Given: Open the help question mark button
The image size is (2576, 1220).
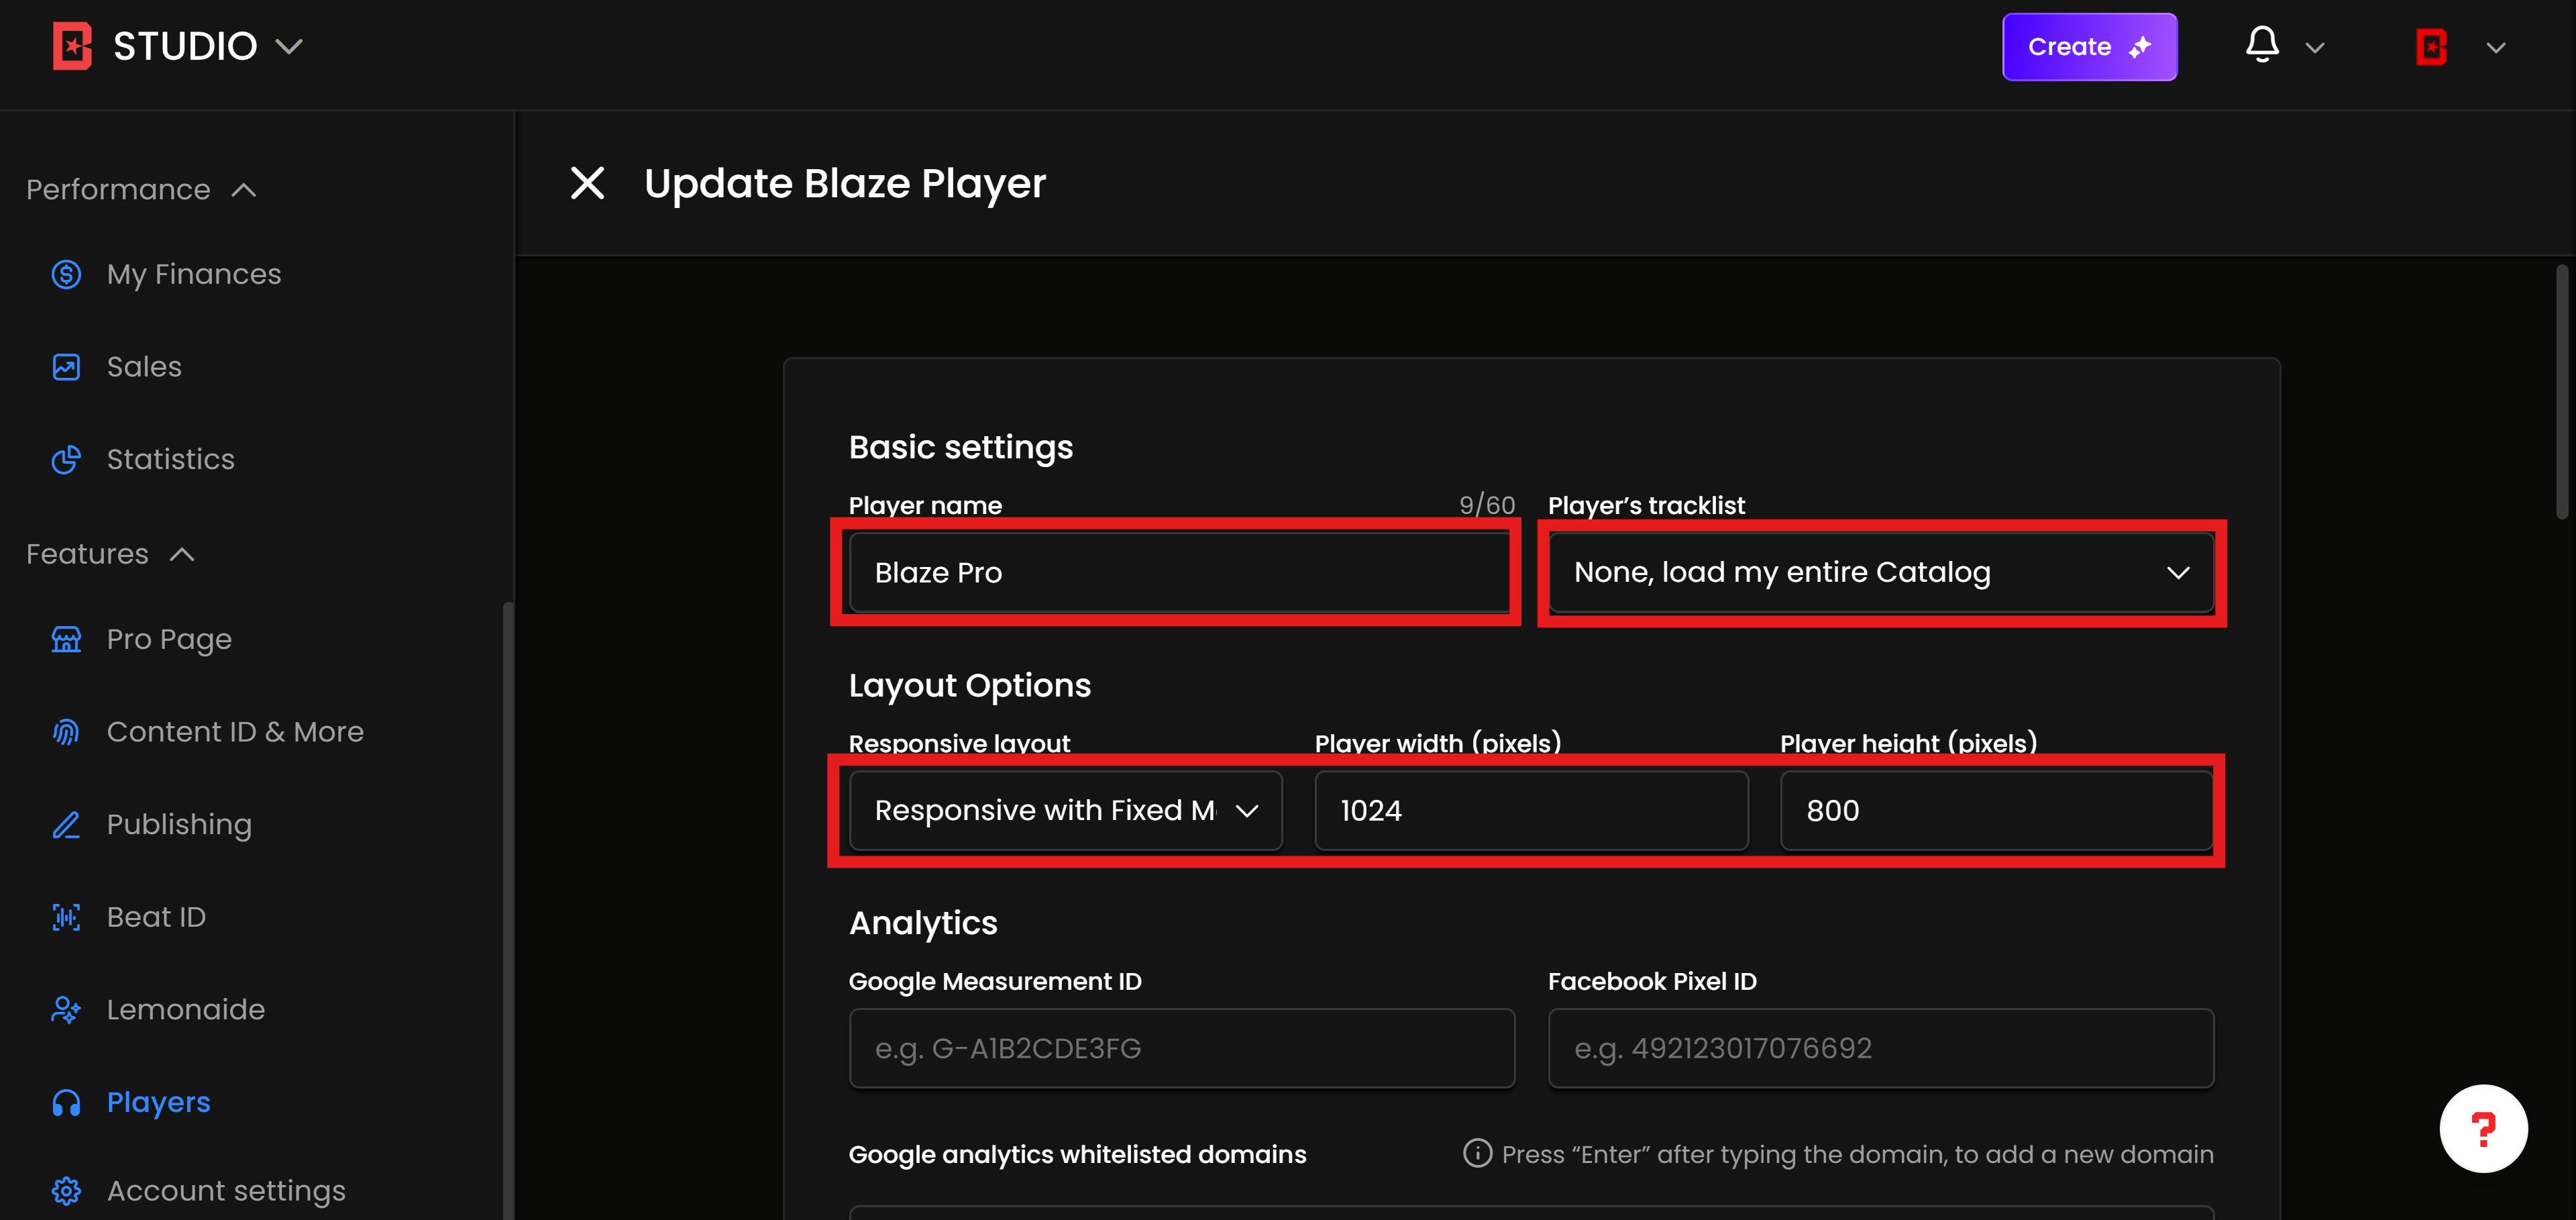Looking at the screenshot, I should (2483, 1129).
